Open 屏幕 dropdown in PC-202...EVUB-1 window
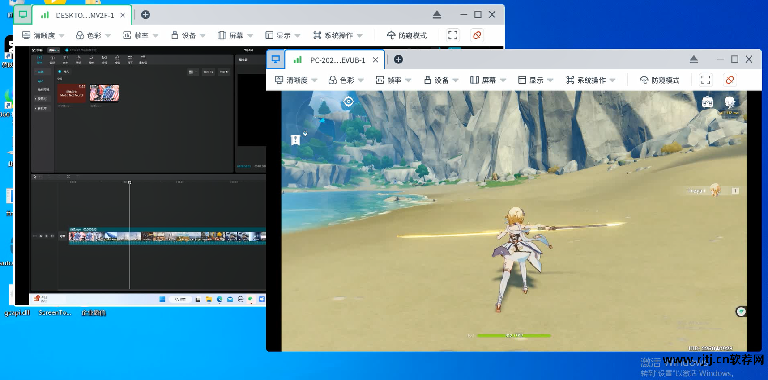 tap(488, 80)
